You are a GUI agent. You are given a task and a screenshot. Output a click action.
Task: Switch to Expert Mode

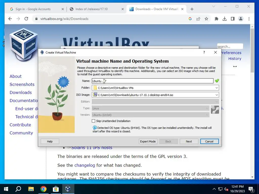pos(148,141)
